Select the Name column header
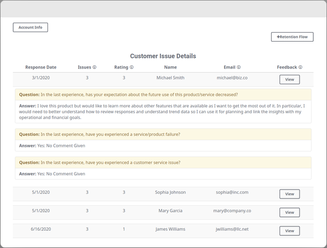This screenshot has height=248, width=327. point(170,67)
